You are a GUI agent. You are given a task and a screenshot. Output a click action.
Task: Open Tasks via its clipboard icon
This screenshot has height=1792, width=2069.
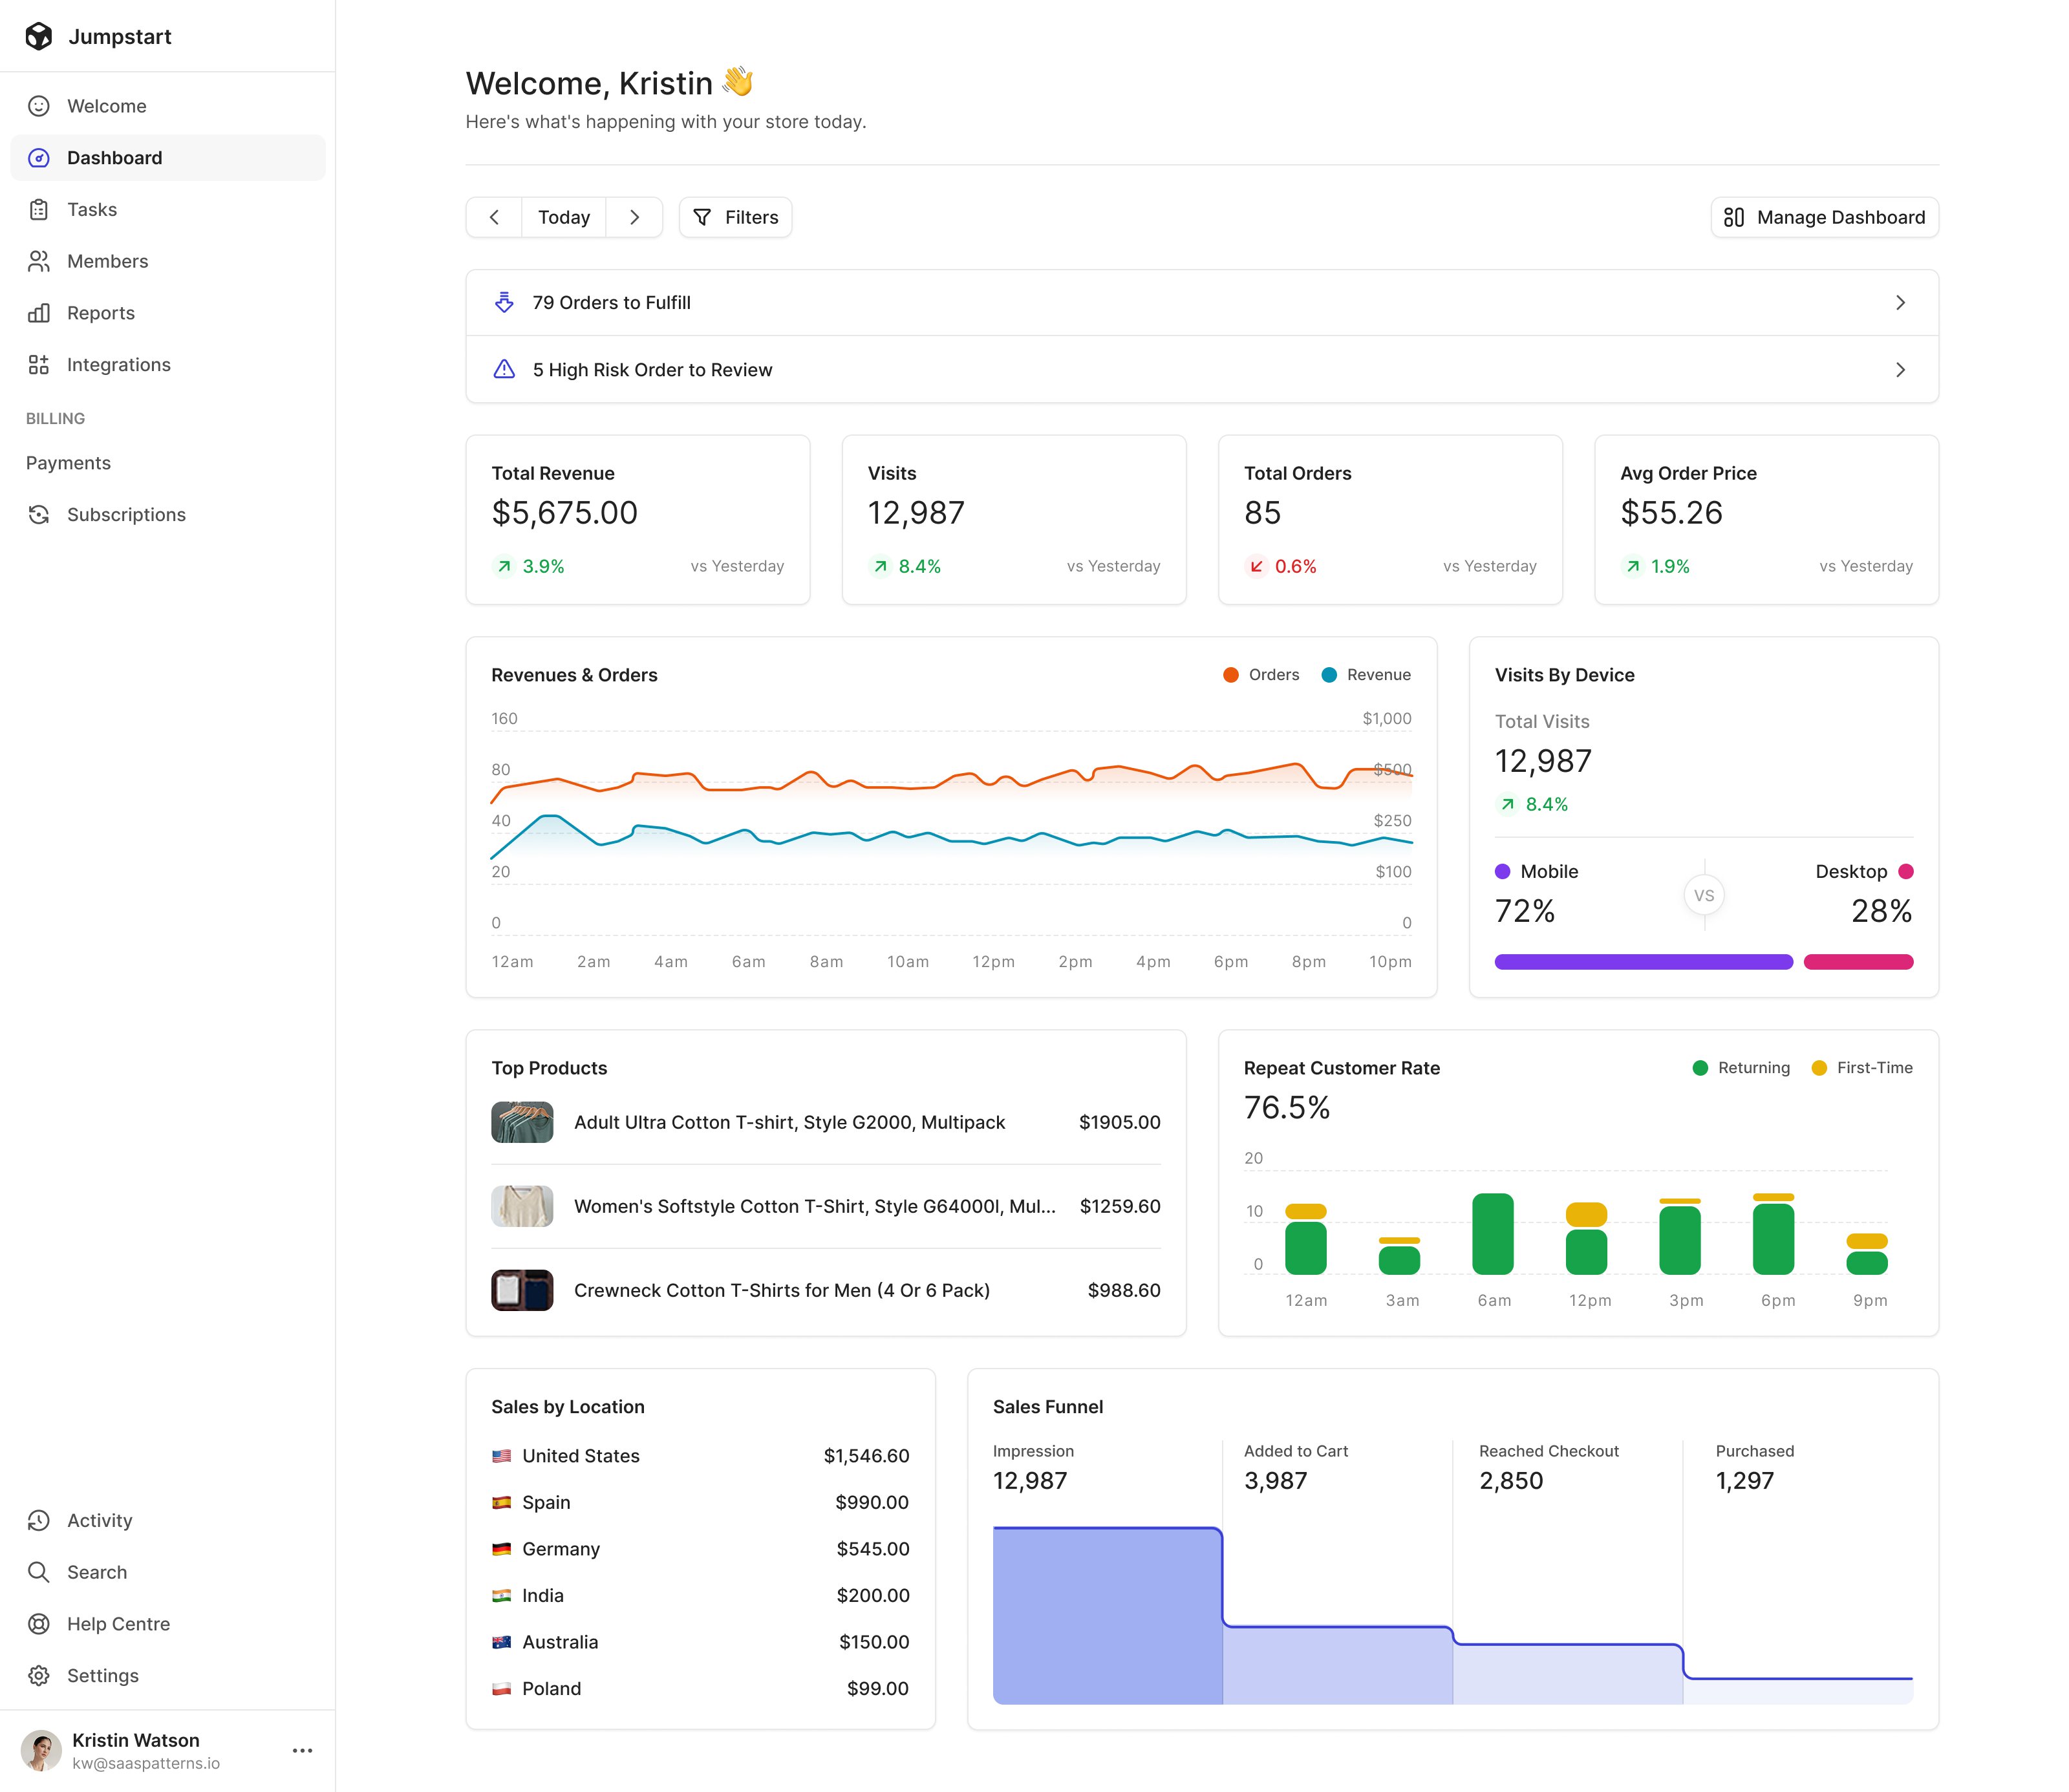click(39, 210)
